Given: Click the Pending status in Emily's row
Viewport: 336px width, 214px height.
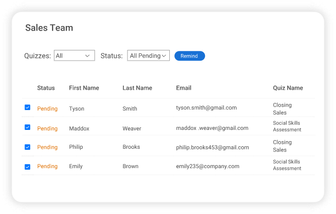Looking at the screenshot, I should point(47,167).
